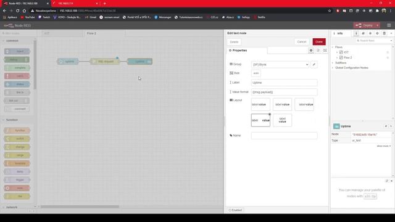This screenshot has height=222, width=395.
Task: Open the configuration nodes gear sidebar icon
Action: [377, 33]
